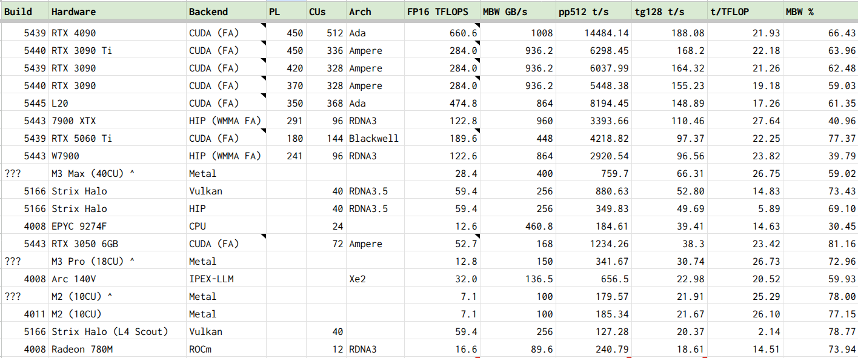Click the RTX 3050 6GB hardware cell
858x358 pixels.
[x=118, y=244]
